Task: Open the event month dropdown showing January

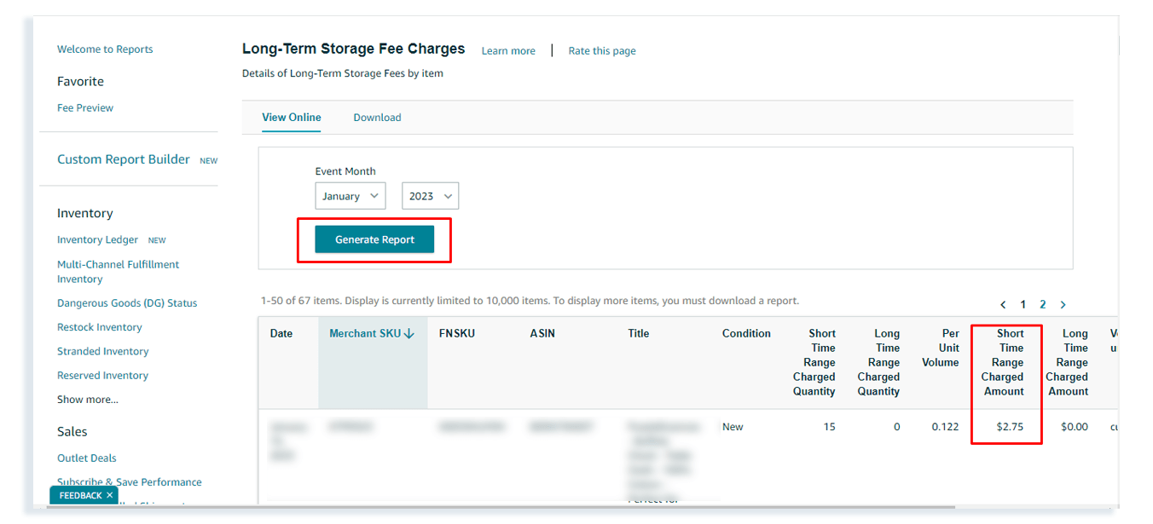Action: click(350, 195)
